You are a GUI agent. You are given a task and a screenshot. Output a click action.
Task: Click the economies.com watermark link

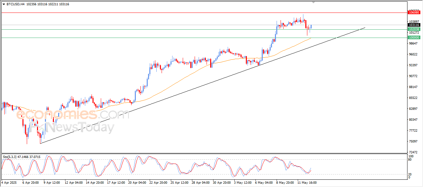tap(73, 114)
